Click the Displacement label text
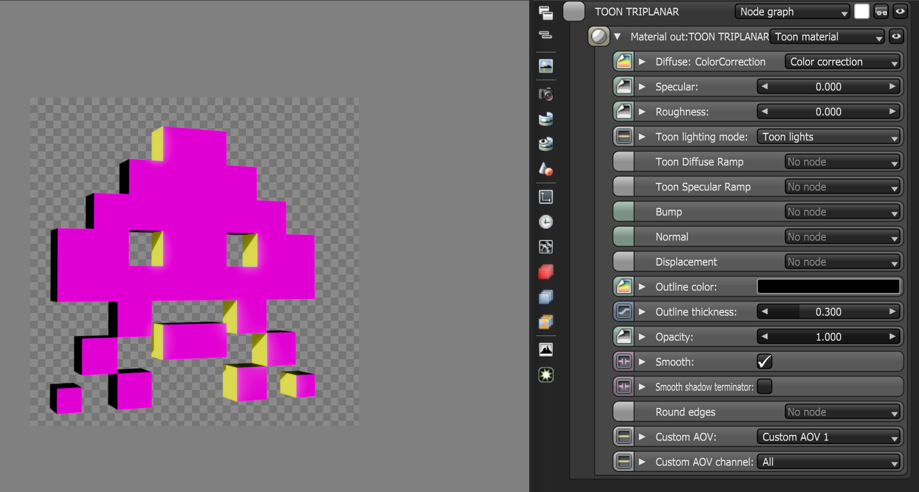The height and width of the screenshot is (492, 919). 687,262
